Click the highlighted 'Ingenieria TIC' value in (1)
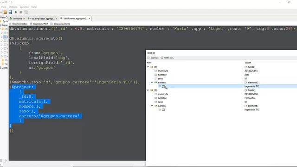The image size is (297, 167). click(x=252, y=86)
